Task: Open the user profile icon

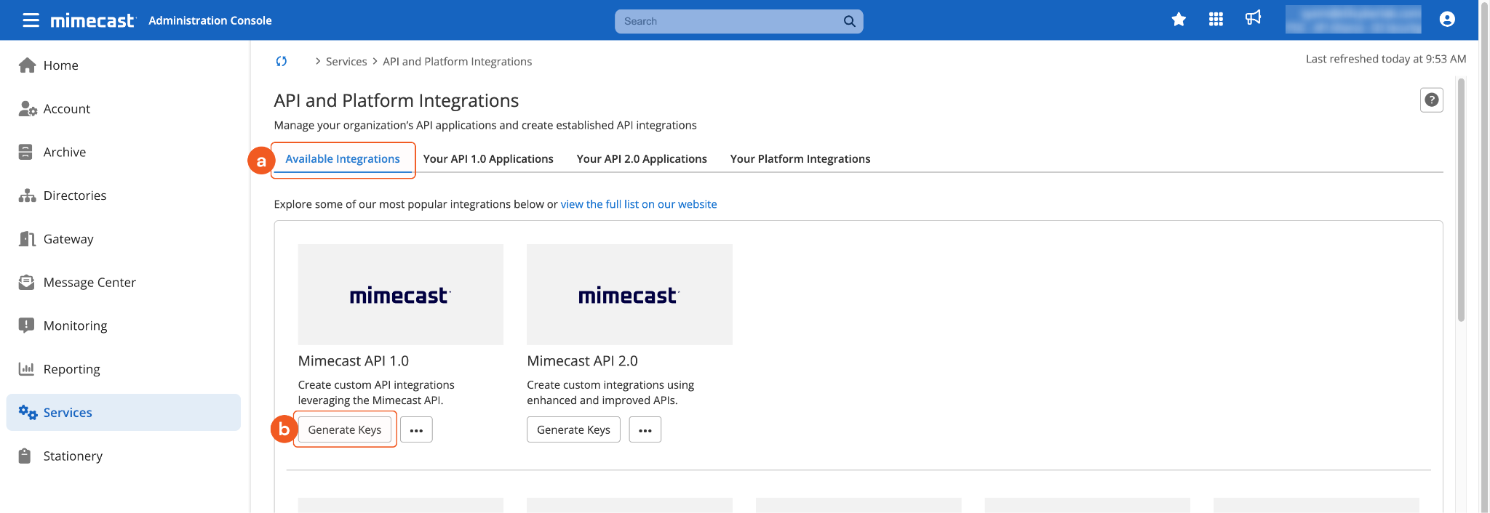Action: coord(1447,20)
